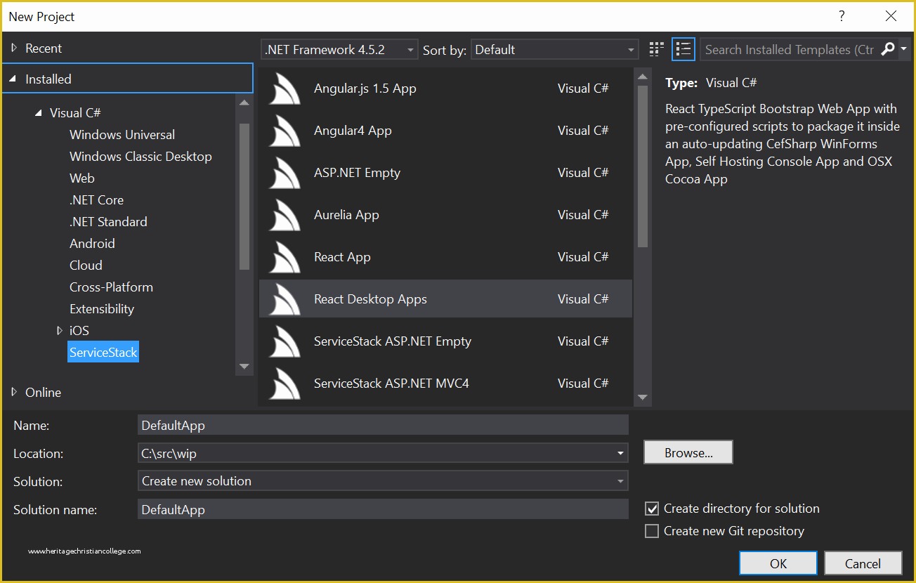
Task: Select the Windows Classic Desktop category
Action: coord(140,156)
